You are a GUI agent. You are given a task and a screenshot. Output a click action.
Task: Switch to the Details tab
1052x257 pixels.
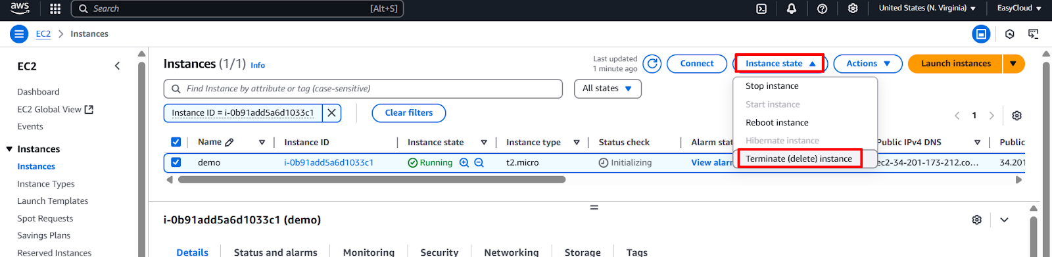click(x=192, y=252)
